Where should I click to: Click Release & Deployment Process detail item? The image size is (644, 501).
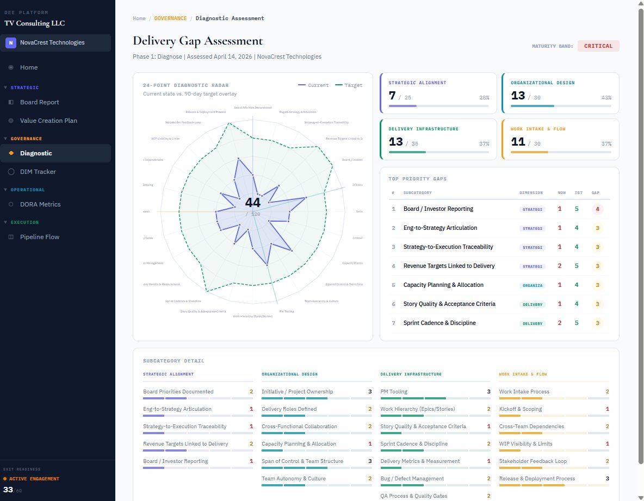pyautogui.click(x=554, y=482)
